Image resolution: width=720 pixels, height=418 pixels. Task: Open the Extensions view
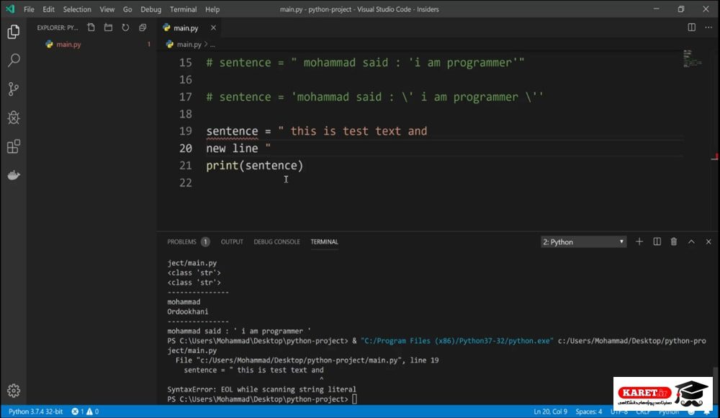pyautogui.click(x=13, y=147)
